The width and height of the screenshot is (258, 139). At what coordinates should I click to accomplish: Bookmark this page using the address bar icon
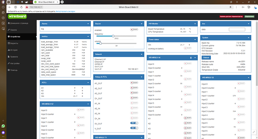230,7
